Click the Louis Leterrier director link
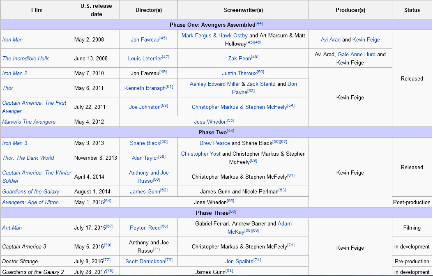The height and width of the screenshot is (276, 433). coord(145,58)
